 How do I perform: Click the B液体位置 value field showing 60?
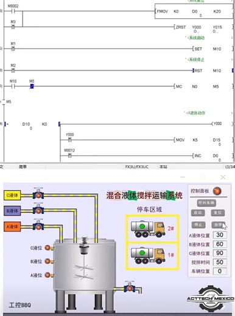click(x=220, y=244)
